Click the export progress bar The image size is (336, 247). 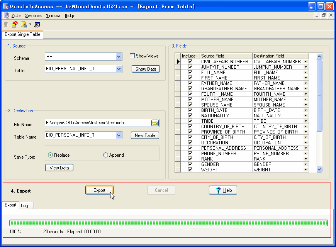click(x=168, y=223)
